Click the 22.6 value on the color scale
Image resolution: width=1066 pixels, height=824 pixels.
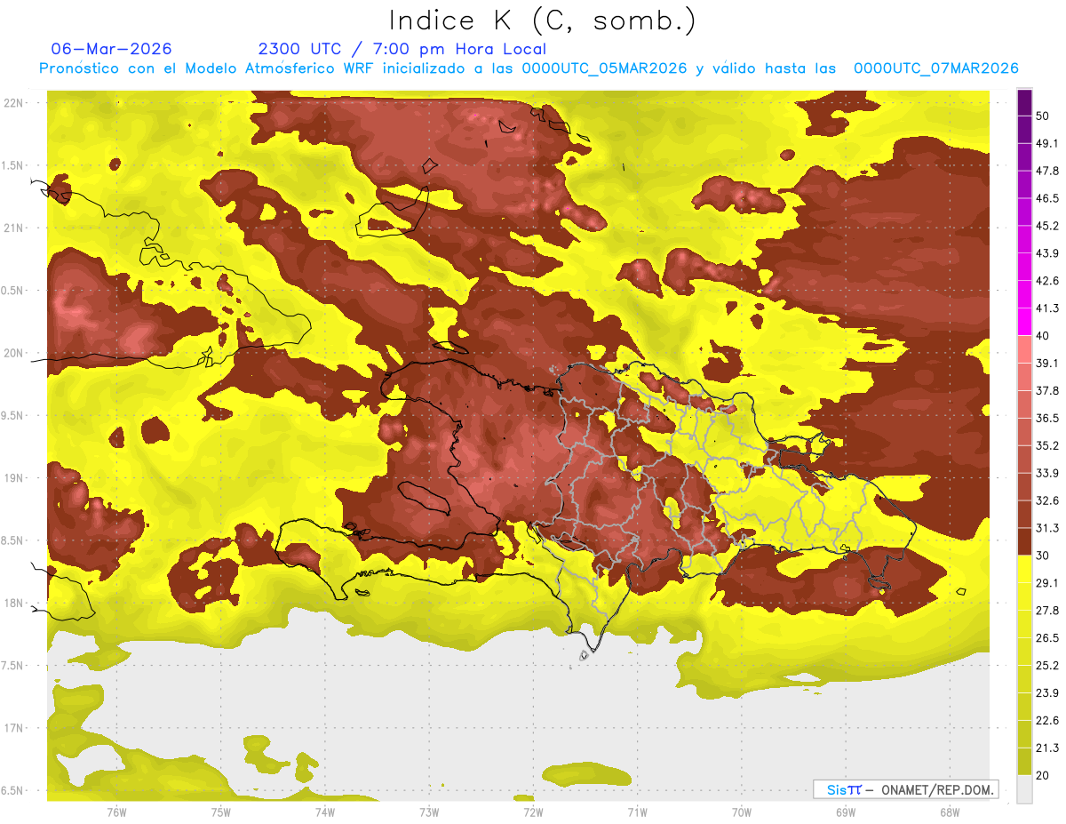tap(1047, 721)
